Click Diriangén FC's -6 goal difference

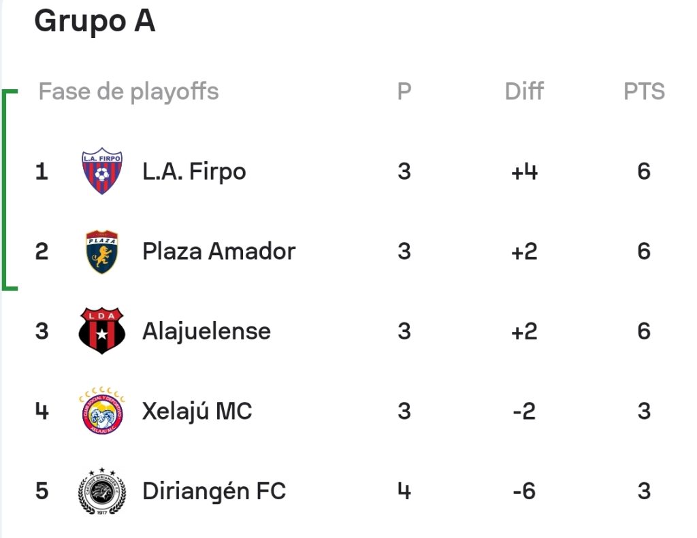pos(524,491)
